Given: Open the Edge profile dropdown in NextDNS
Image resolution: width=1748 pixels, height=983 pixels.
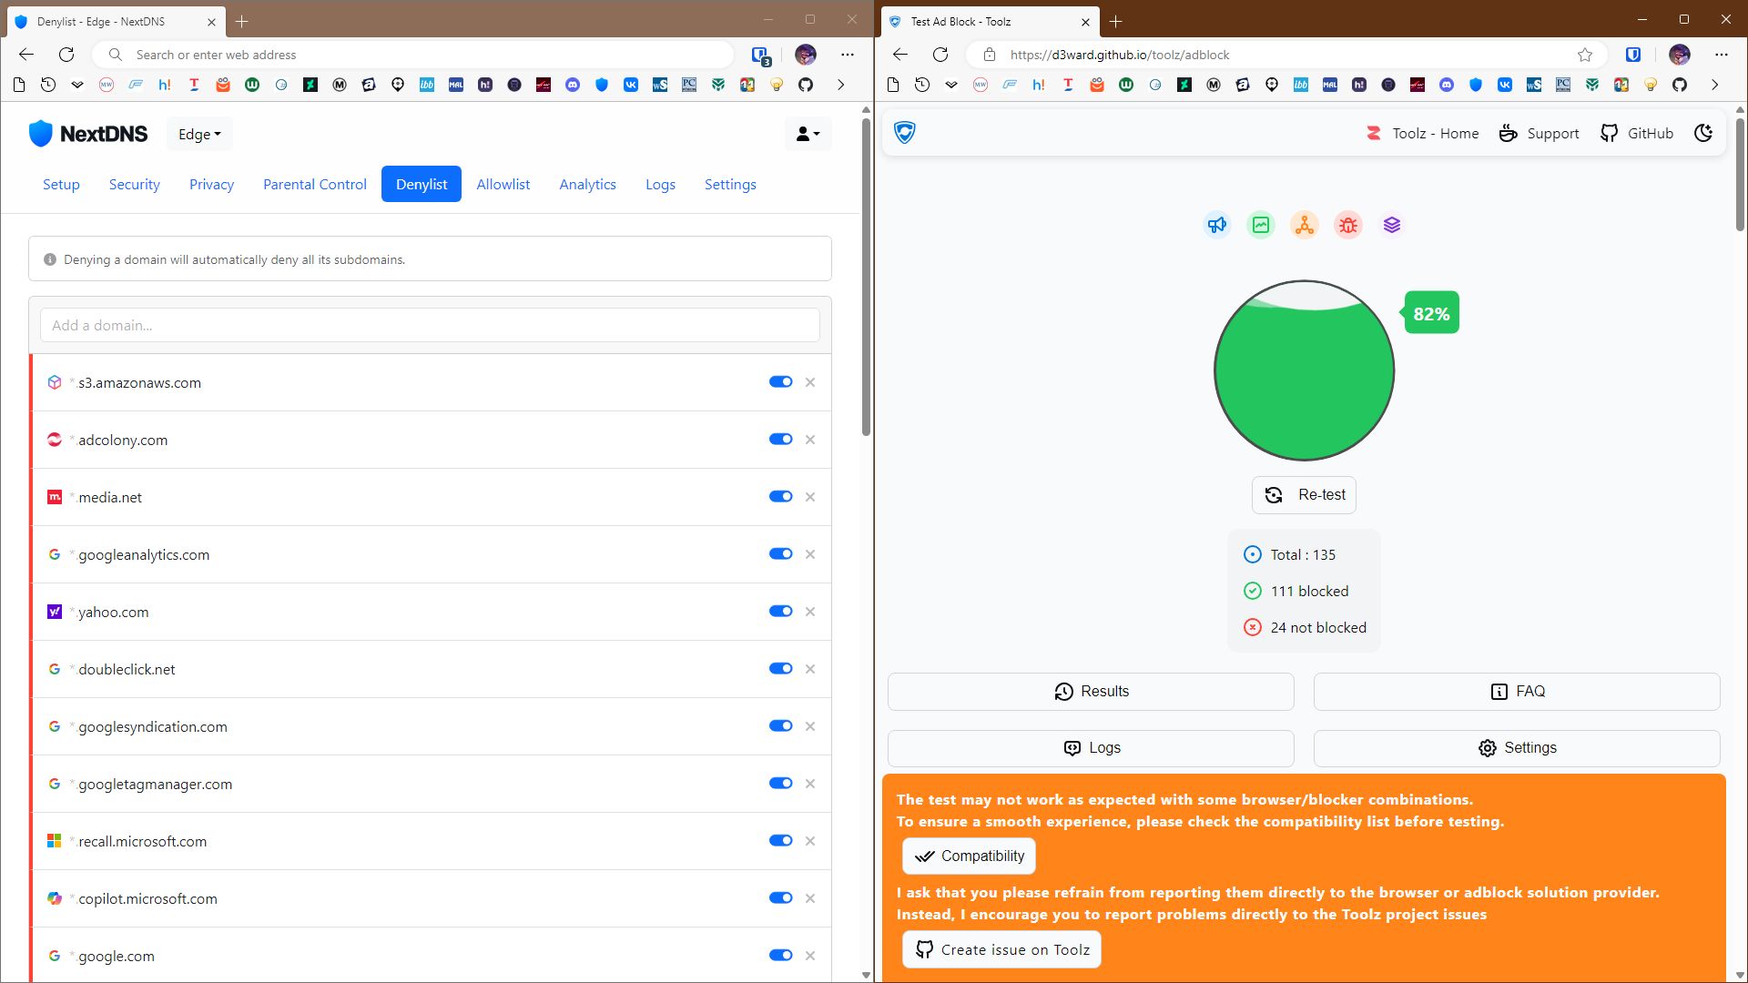Looking at the screenshot, I should pyautogui.click(x=199, y=135).
